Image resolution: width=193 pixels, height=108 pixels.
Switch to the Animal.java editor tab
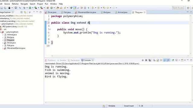pyautogui.click(x=121, y=12)
